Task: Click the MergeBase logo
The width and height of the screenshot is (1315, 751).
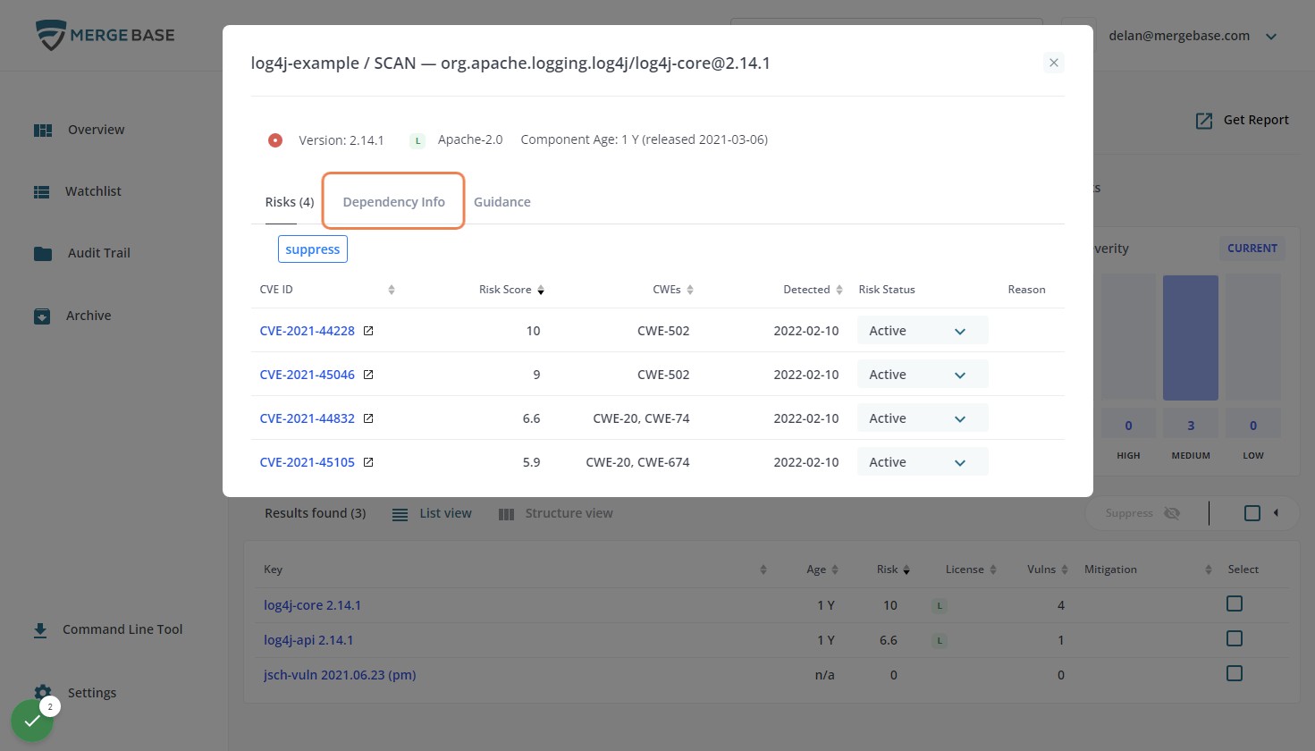Action: point(105,36)
